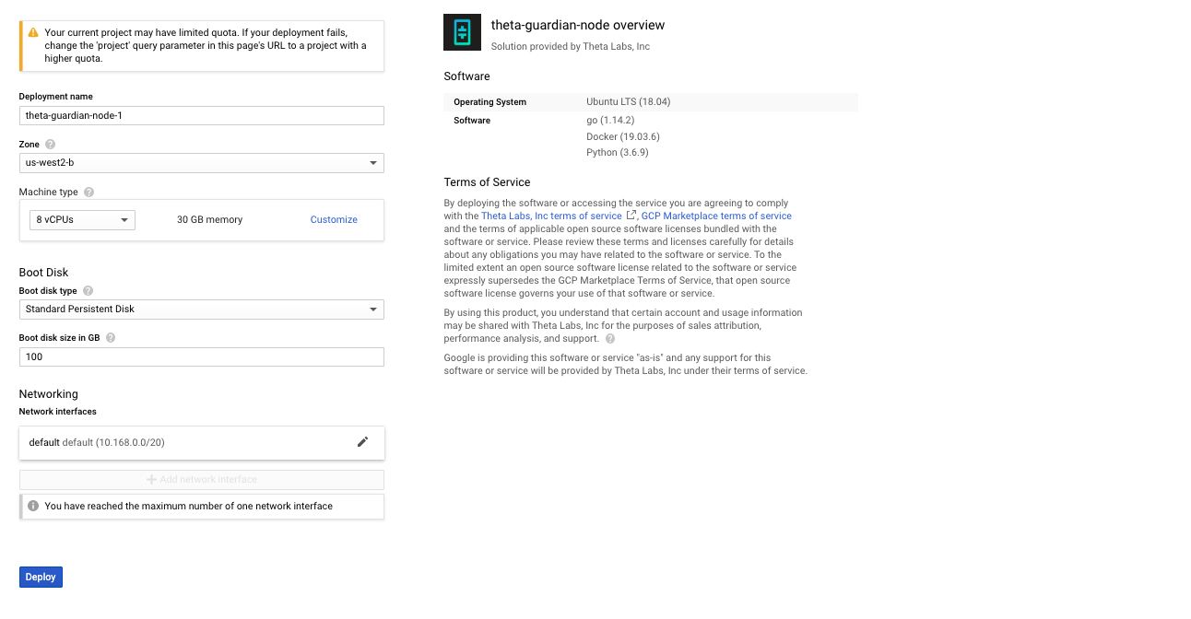This screenshot has width=1191, height=619.
Task: Click the max network interface info icon
Action: (33, 506)
